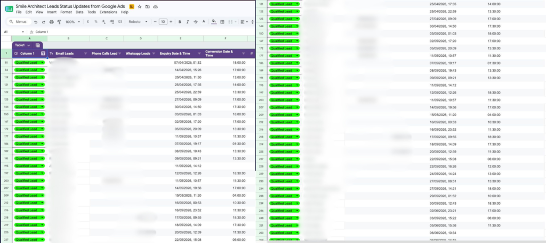Click the move to folder icon
Viewport: 546px width, 243px height.
tap(148, 6)
